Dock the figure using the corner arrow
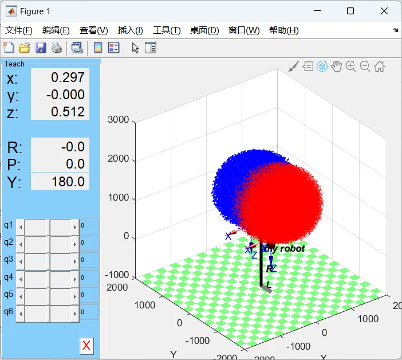 click(x=396, y=30)
